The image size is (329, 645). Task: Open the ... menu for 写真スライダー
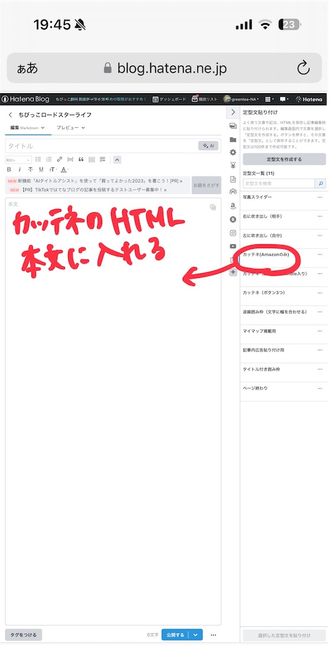click(320, 197)
